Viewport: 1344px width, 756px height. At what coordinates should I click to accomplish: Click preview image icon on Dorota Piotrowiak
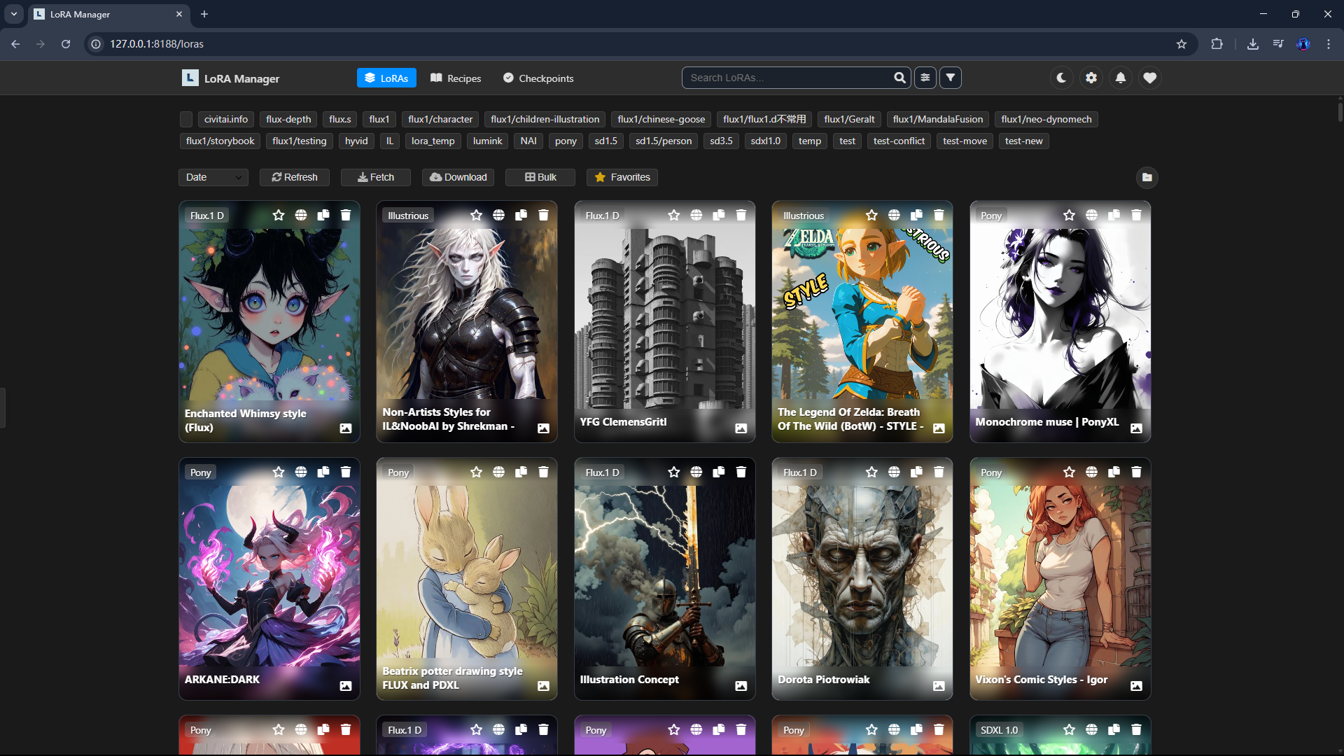(x=939, y=686)
